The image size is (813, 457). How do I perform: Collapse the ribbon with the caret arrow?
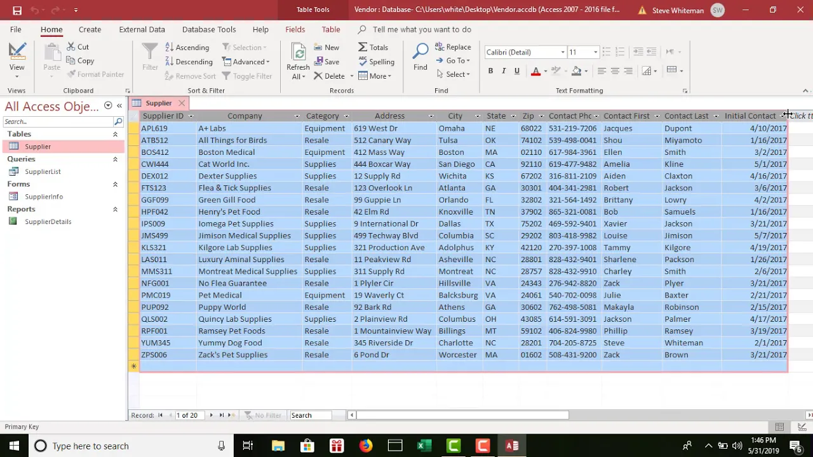pos(805,91)
